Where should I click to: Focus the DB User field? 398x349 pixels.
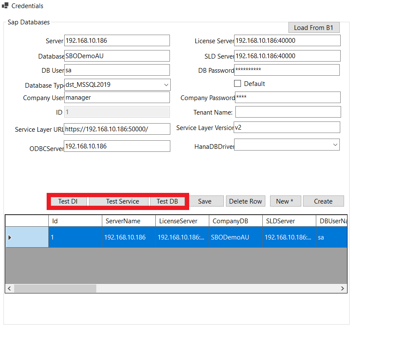click(117, 70)
